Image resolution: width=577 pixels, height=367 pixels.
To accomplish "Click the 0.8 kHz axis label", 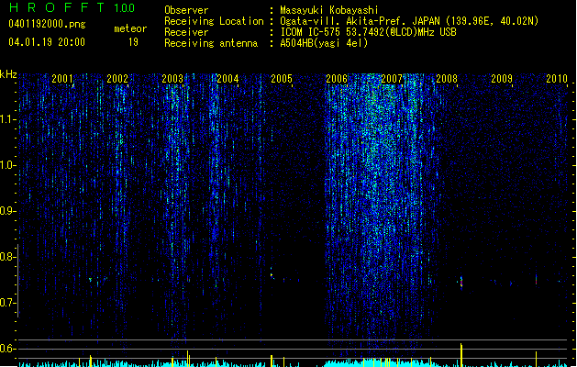I will [7, 257].
